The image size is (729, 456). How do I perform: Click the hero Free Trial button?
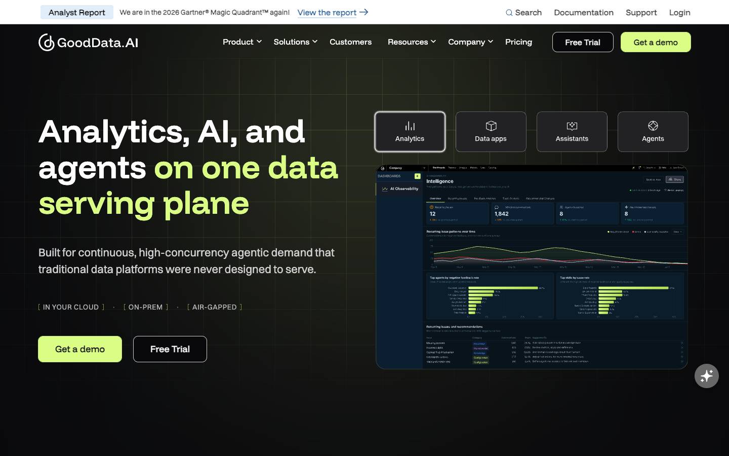click(170, 349)
